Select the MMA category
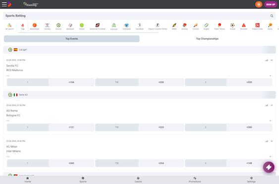 [174, 27]
